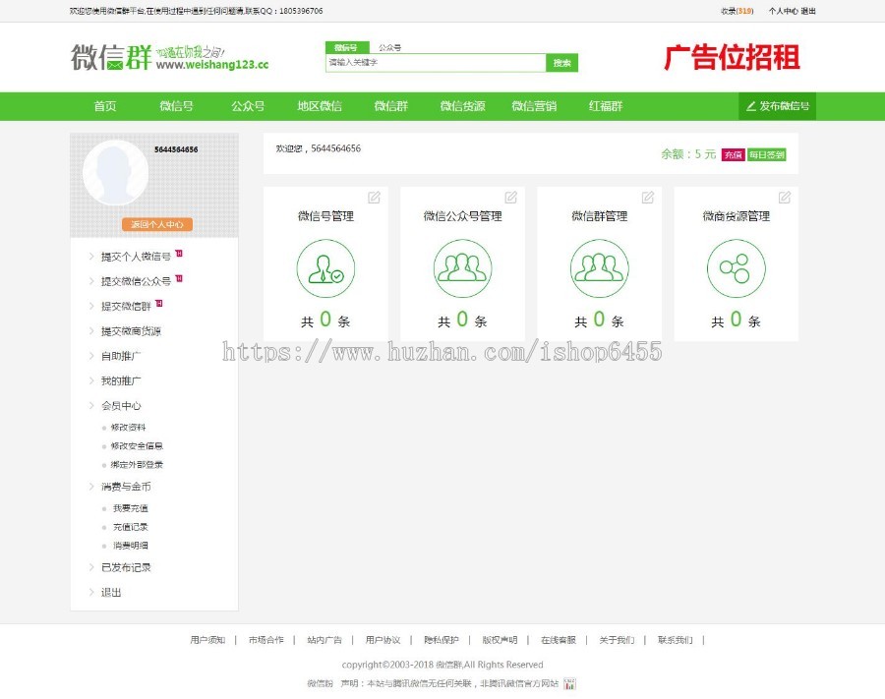Viewport: 885px width, 699px height.
Task: Open 市场合作 footer link
Action: pyautogui.click(x=265, y=640)
